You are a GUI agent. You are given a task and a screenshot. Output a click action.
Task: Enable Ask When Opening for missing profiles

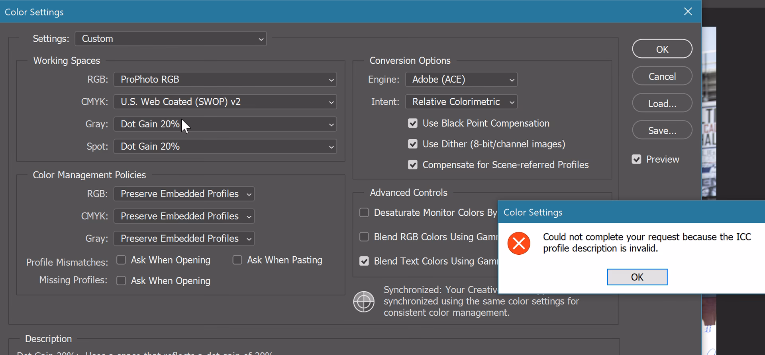point(121,281)
